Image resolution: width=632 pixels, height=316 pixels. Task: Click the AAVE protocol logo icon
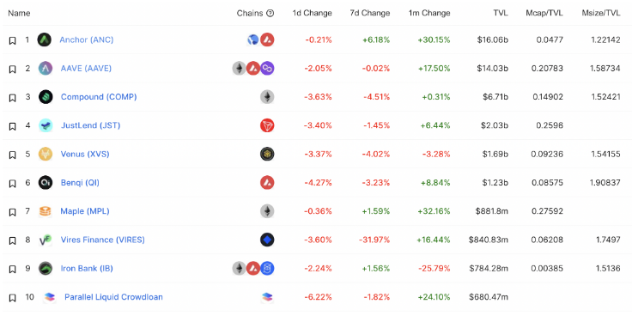tap(46, 69)
